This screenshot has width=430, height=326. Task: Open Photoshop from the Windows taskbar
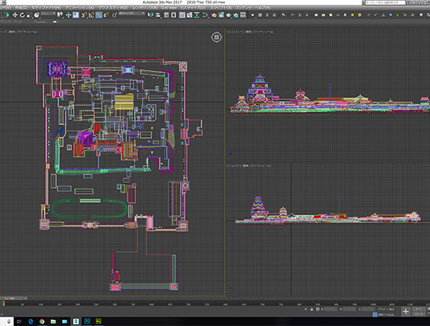(86, 320)
